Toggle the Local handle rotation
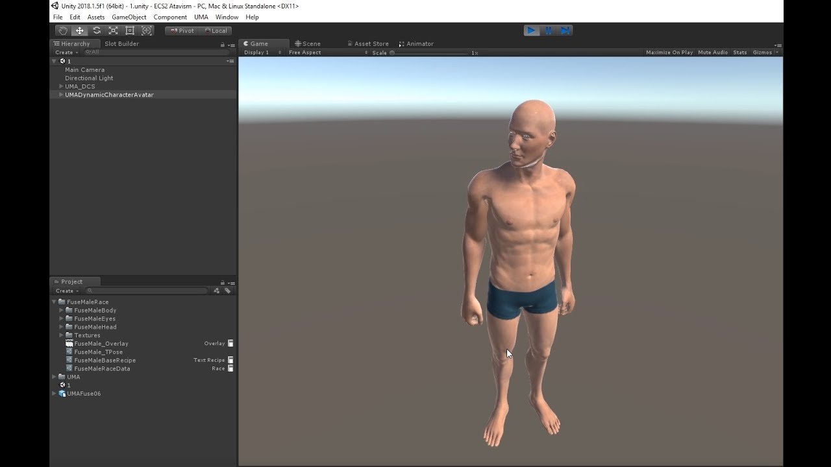This screenshot has width=831, height=467. pyautogui.click(x=216, y=30)
